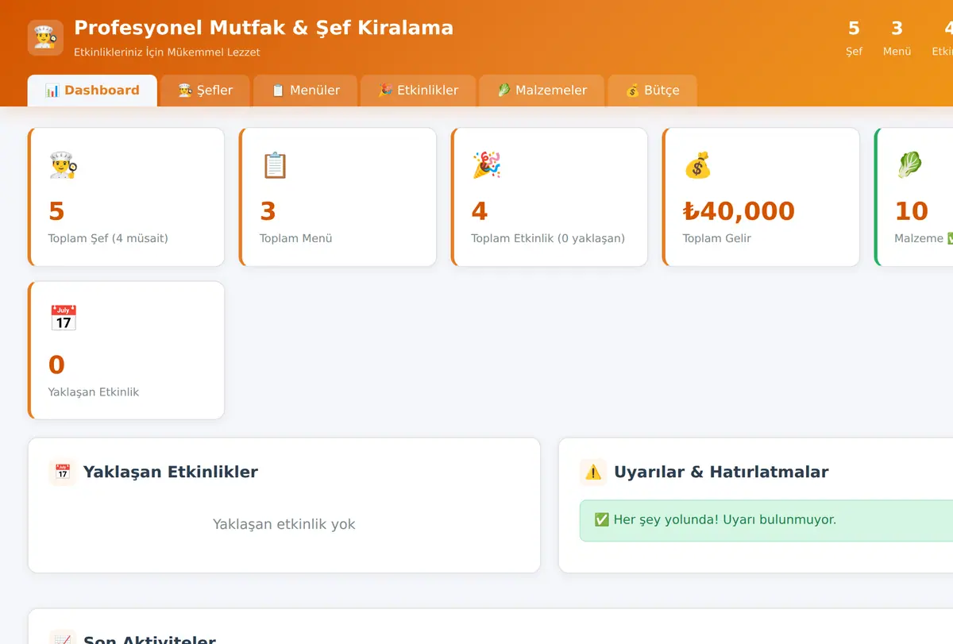
Task: Click the calendar icon beside Yaklaşan Etkinlikler heading
Action: click(62, 472)
